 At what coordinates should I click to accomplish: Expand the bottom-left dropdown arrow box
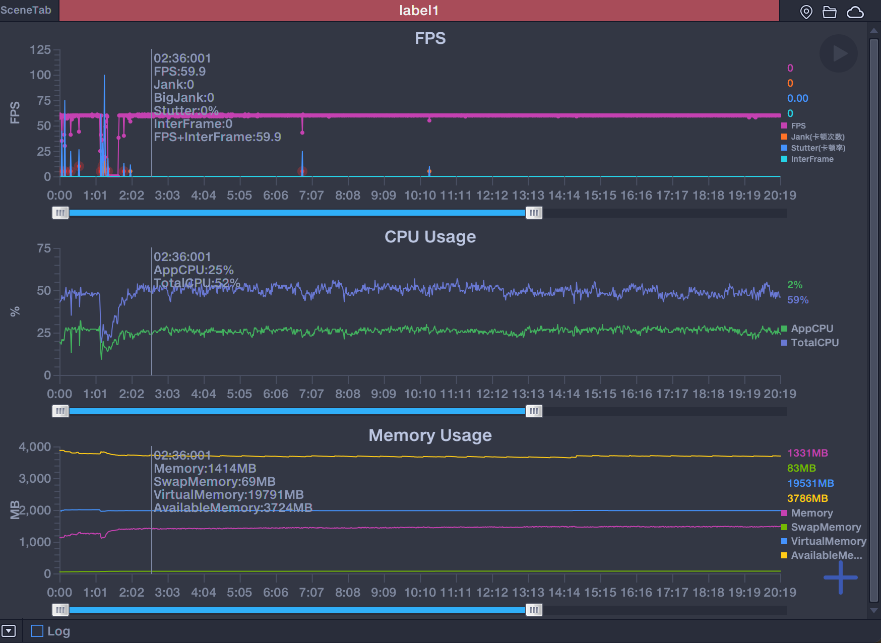point(9,631)
